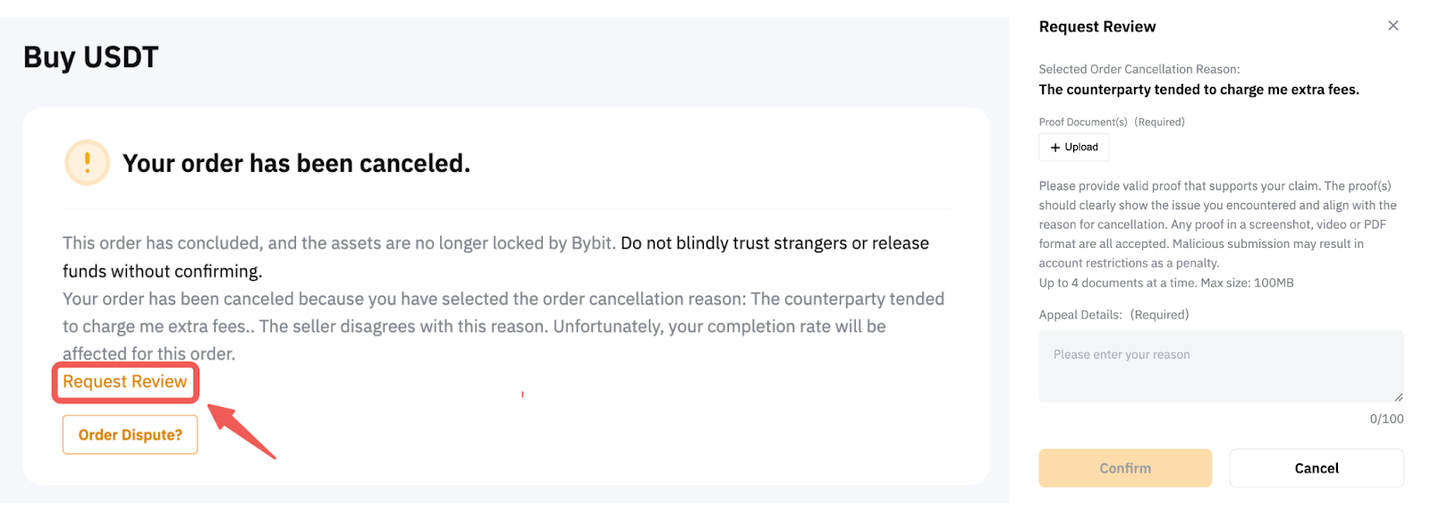Cancel the review request
This screenshot has height=510, width=1431.
coord(1316,468)
